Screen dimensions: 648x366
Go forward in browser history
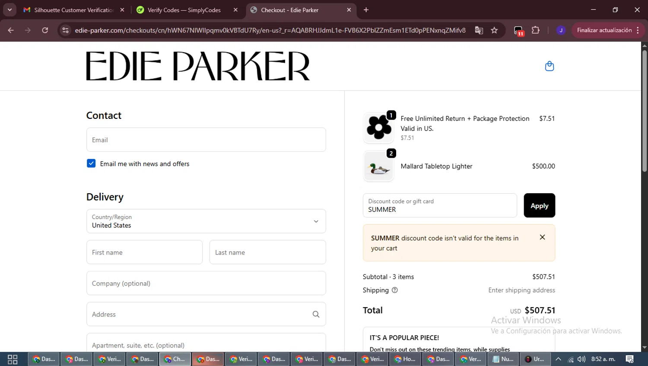(x=28, y=30)
